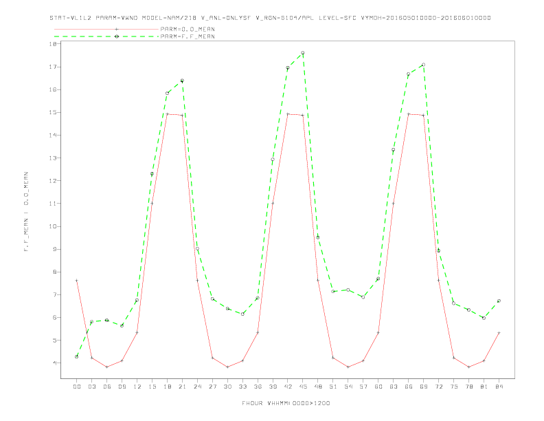Click y-axis tick label 6
544x421 pixels.
click(54, 318)
